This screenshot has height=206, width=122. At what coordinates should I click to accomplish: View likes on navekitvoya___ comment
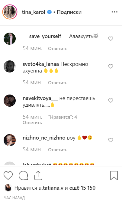pyautogui.click(x=63, y=117)
